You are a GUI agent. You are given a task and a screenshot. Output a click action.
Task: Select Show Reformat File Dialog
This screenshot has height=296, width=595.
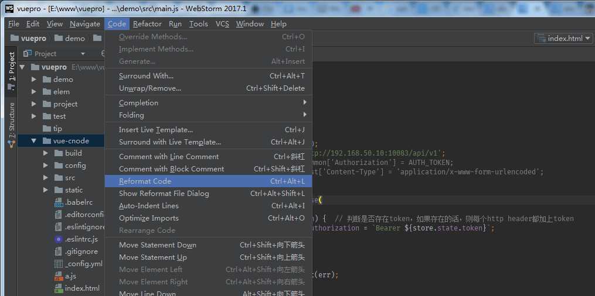208,194
